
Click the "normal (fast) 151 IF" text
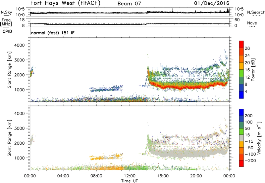point(53,33)
